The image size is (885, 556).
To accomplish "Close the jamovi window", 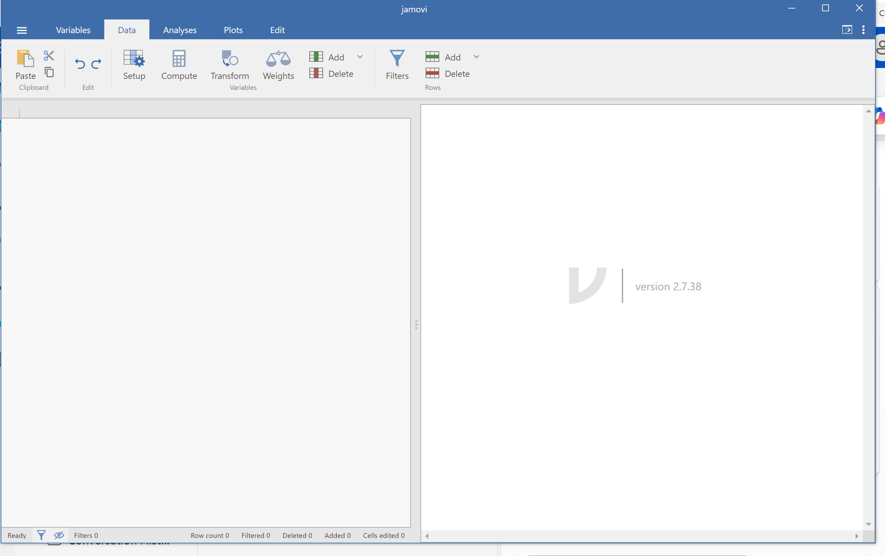I will click(x=859, y=8).
